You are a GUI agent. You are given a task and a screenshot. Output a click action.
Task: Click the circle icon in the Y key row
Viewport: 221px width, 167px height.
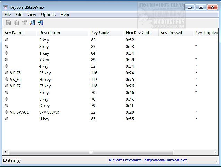point(7,59)
